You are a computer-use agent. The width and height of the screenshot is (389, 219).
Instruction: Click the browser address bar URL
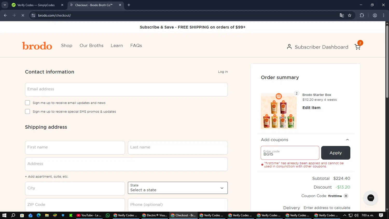click(x=54, y=15)
